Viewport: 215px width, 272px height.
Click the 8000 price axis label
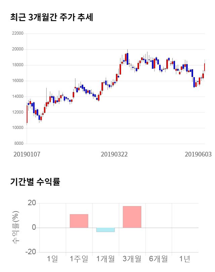pyautogui.click(x=19, y=144)
